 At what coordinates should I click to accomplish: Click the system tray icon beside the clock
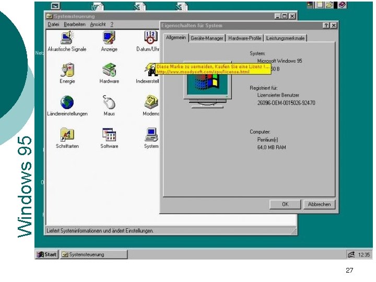tap(351, 254)
